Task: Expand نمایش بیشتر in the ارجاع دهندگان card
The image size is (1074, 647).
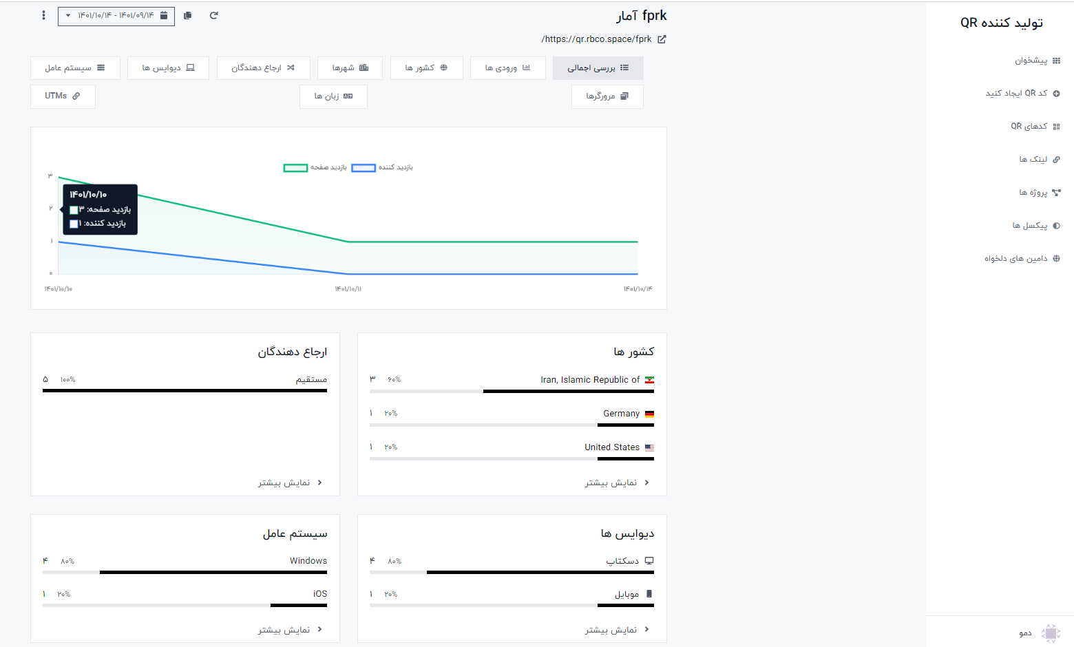Action: click(x=290, y=482)
